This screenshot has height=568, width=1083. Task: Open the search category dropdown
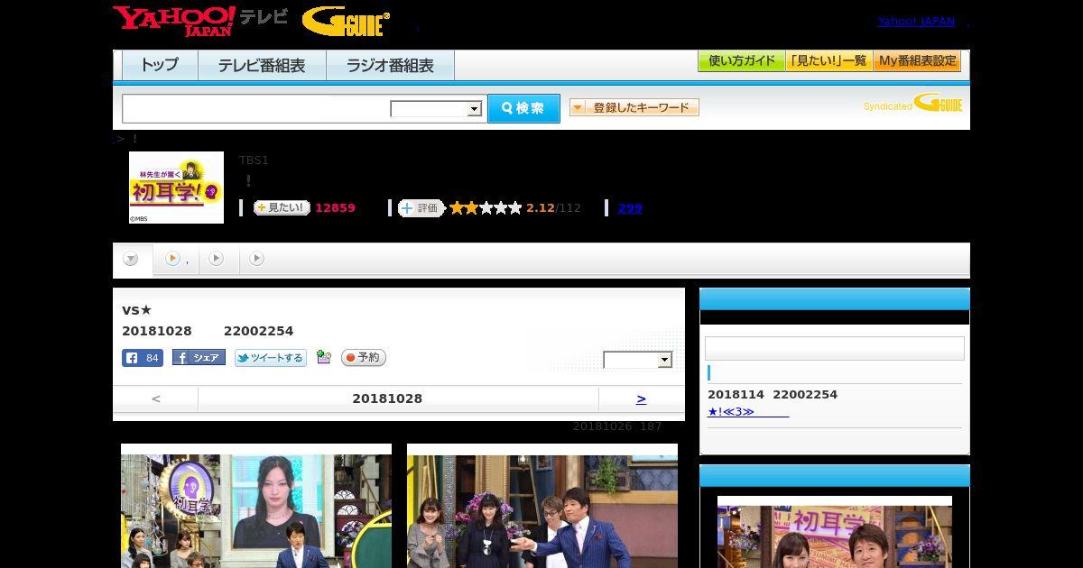point(437,109)
